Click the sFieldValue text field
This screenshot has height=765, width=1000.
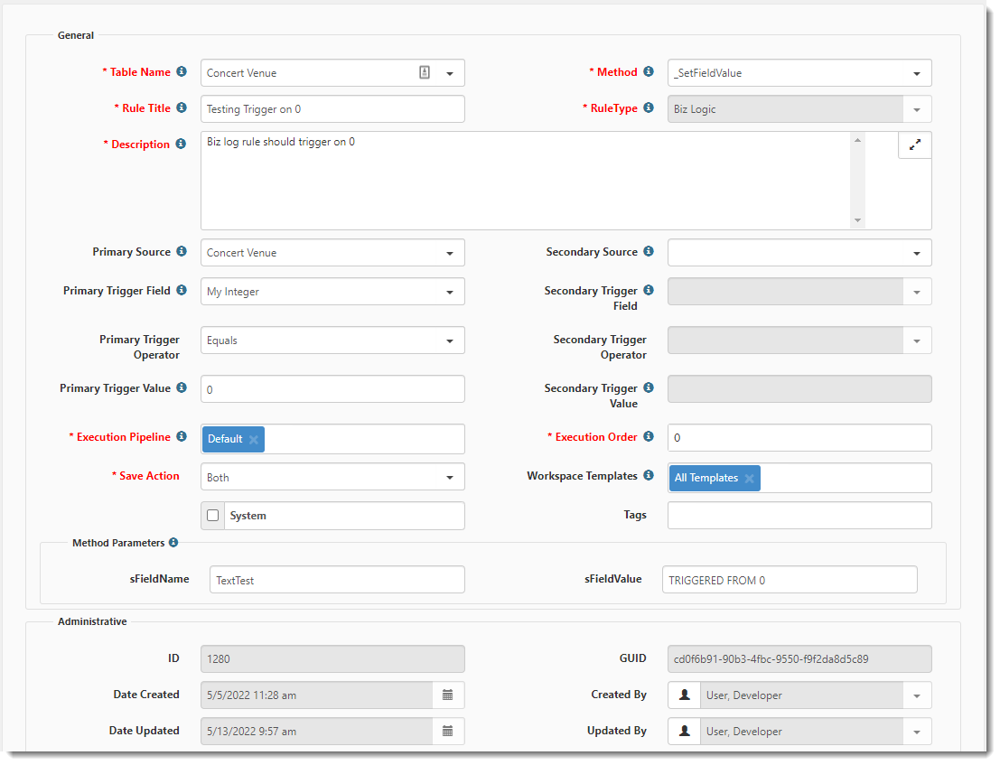pyautogui.click(x=790, y=580)
